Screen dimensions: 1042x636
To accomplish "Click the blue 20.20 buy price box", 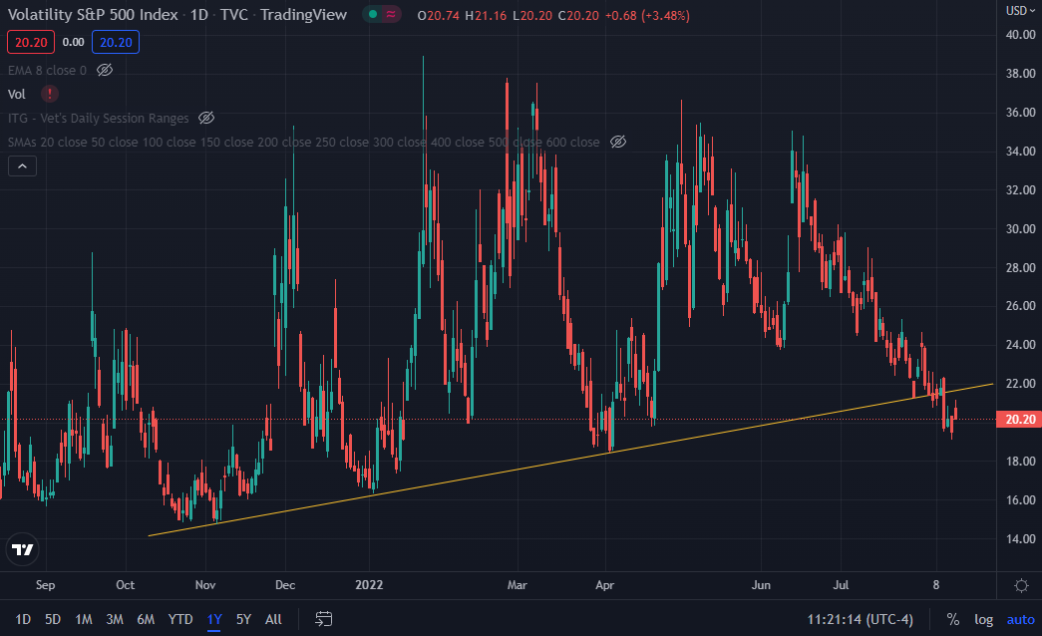I will point(116,43).
